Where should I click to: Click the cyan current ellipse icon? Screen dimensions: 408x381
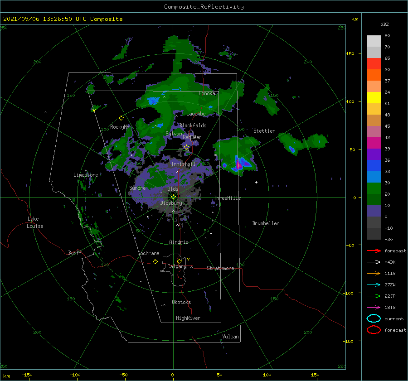coord(374,318)
